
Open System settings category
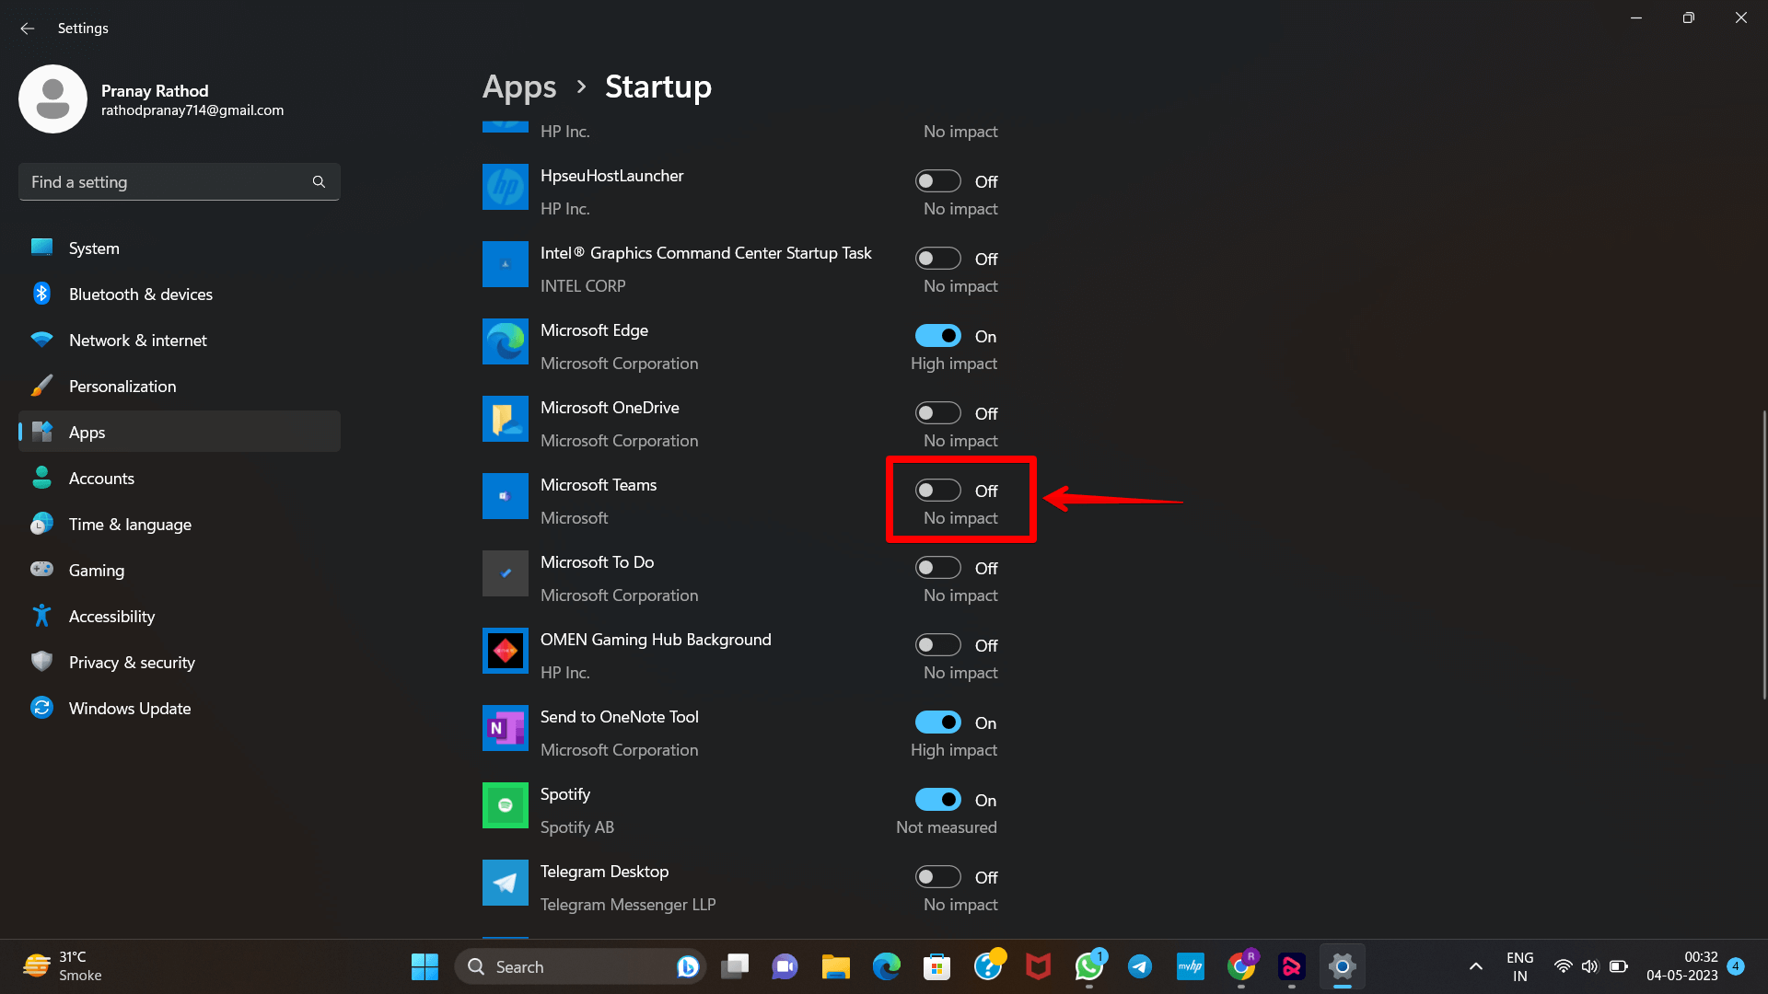pyautogui.click(x=180, y=248)
